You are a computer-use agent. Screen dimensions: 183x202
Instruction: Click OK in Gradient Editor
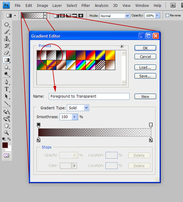click(145, 48)
